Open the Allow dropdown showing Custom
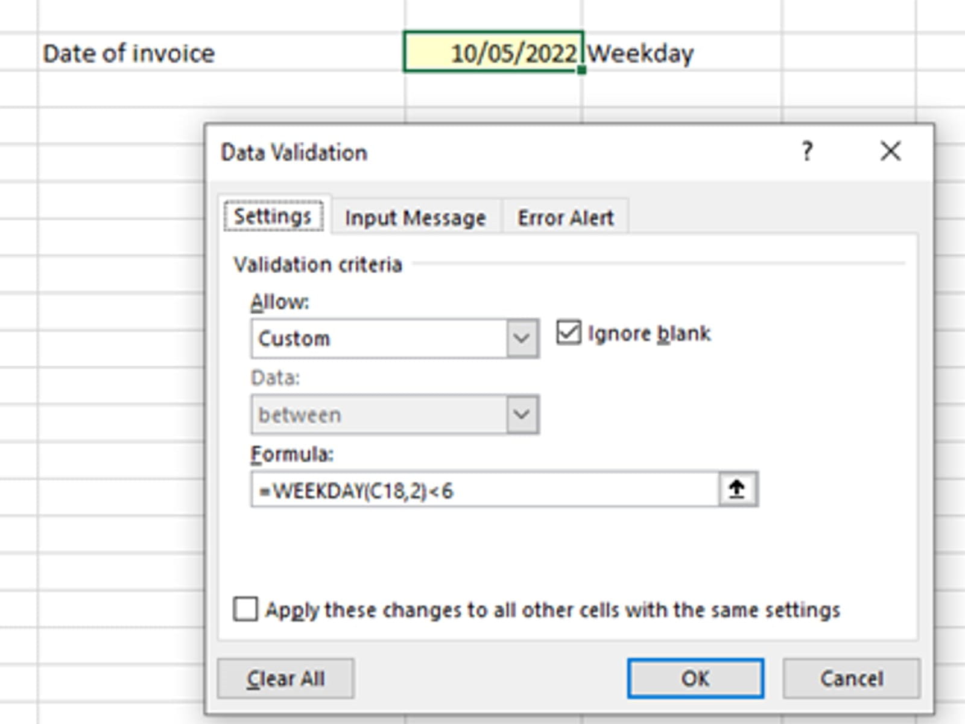The width and height of the screenshot is (965, 724). [522, 338]
